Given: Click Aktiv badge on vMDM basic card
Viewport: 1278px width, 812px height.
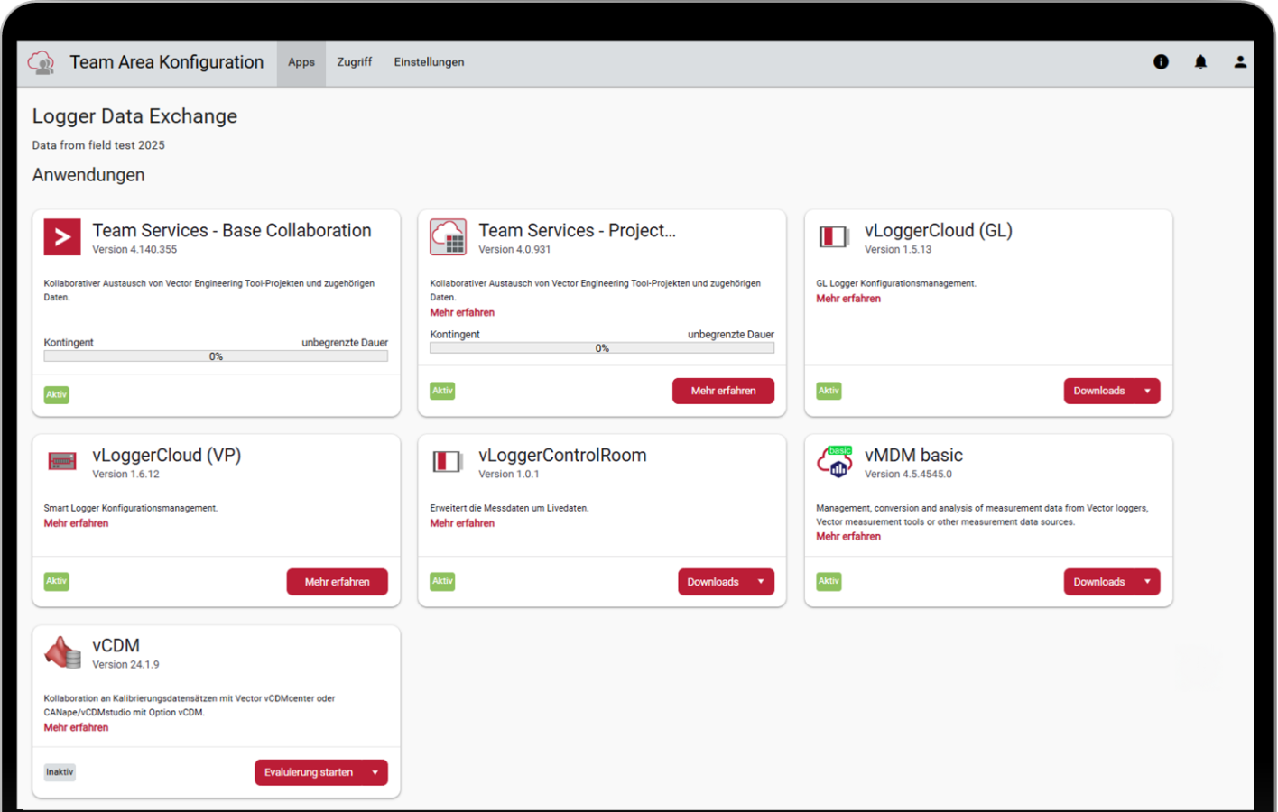Looking at the screenshot, I should 829,581.
